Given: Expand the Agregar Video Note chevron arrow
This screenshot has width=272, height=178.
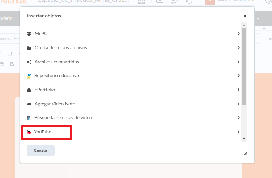Looking at the screenshot, I should coord(238,104).
